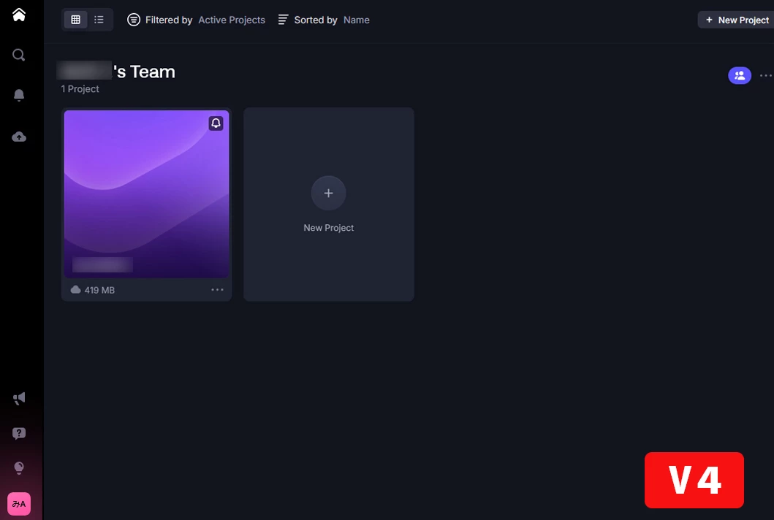
Task: Click the cloud icon beside 419 MB
Action: [75, 290]
